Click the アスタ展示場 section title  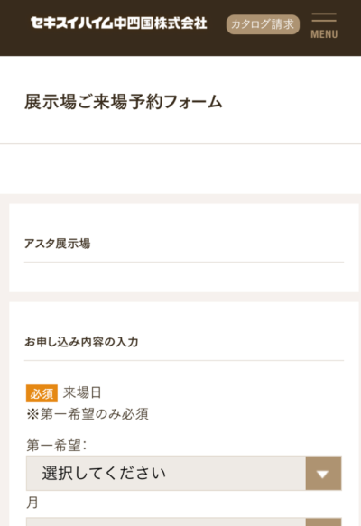coord(57,244)
